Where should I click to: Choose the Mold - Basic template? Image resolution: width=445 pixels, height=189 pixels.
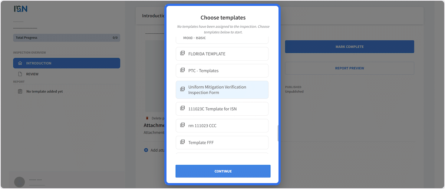[x=222, y=38]
